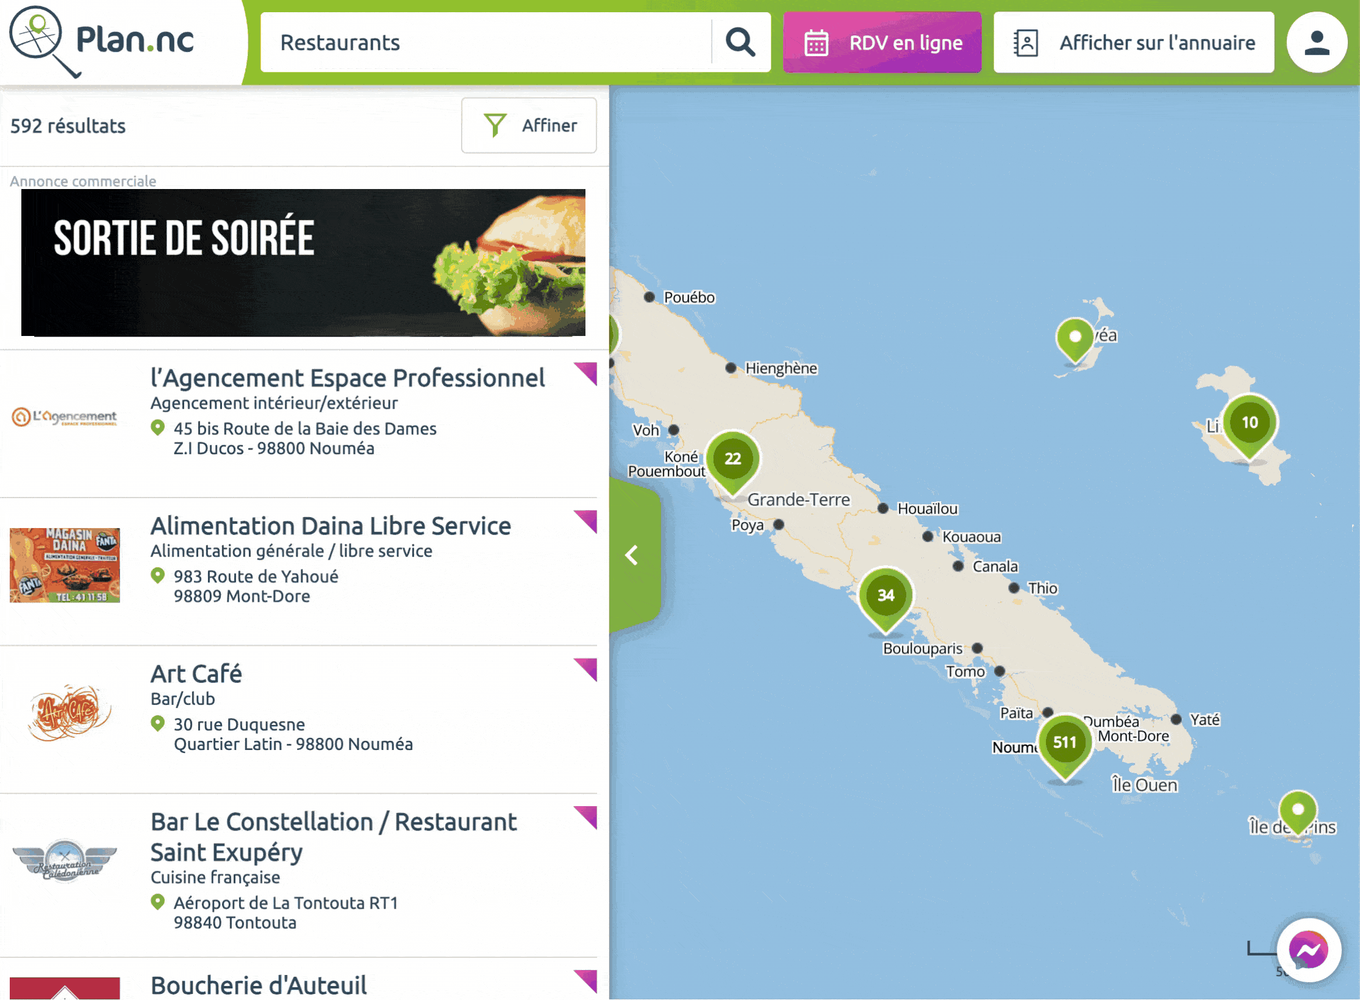Focus the Restaurants search field

click(485, 42)
